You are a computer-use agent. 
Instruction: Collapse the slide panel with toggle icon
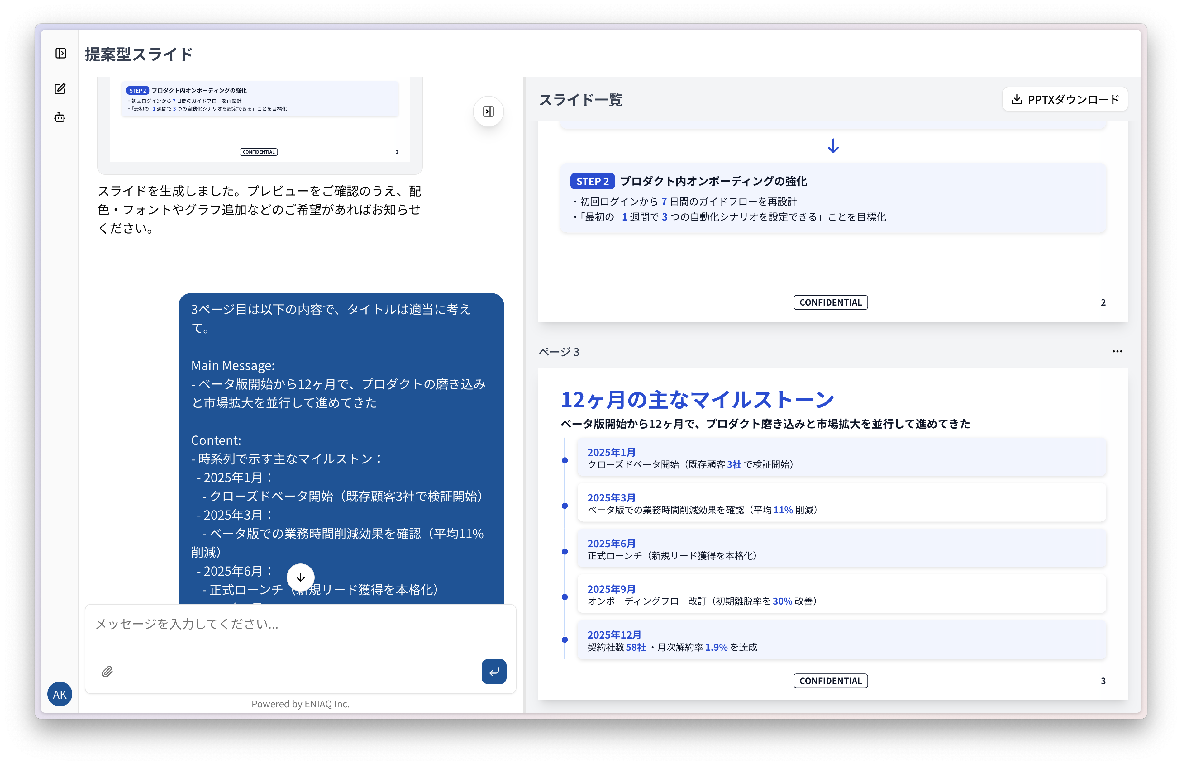[488, 111]
